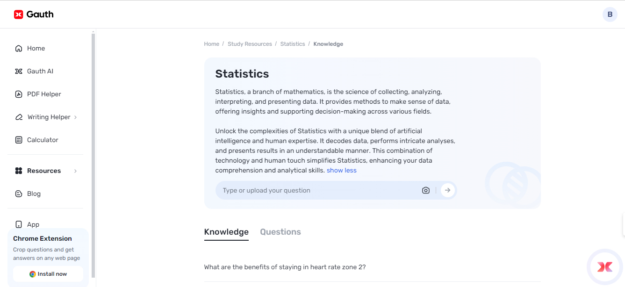This screenshot has width=625, height=287.
Task: Open the floating Gauth assistant bubble
Action: click(604, 267)
